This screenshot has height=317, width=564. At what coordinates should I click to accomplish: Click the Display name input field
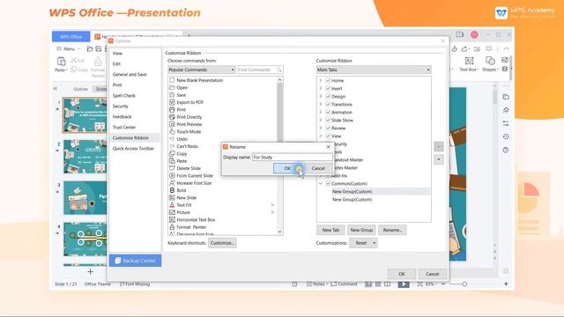pyautogui.click(x=292, y=157)
